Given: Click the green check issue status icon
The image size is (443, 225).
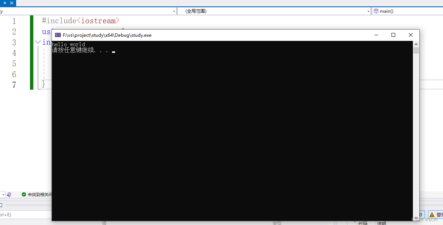Looking at the screenshot, I should (24, 195).
